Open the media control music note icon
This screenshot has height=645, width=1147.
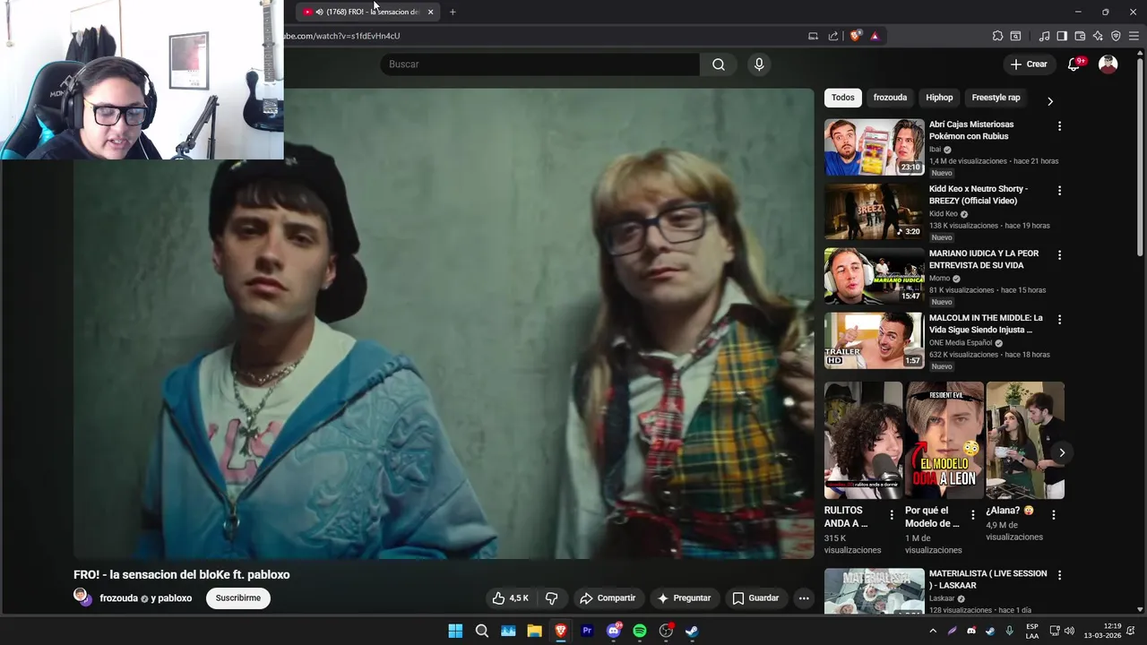click(x=1044, y=36)
